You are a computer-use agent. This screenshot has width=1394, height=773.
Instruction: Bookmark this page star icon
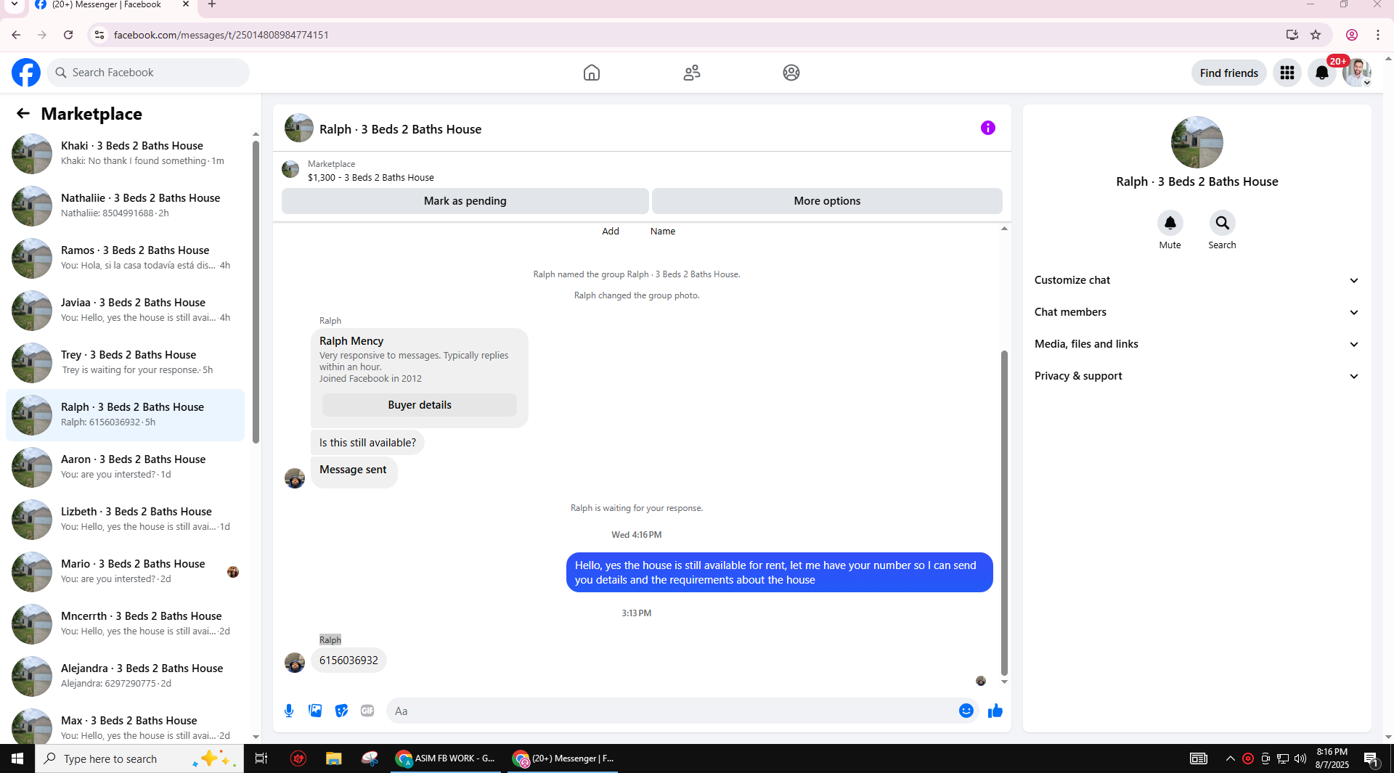pyautogui.click(x=1316, y=35)
